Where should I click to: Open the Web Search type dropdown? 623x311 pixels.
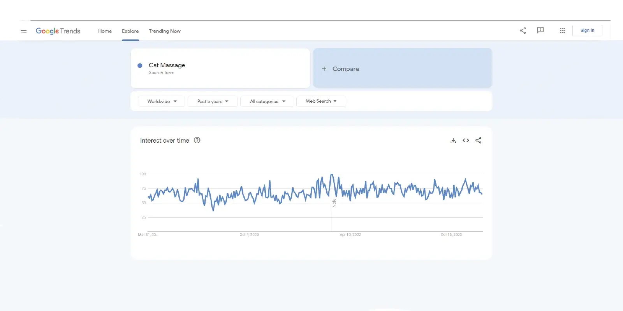[x=321, y=101]
